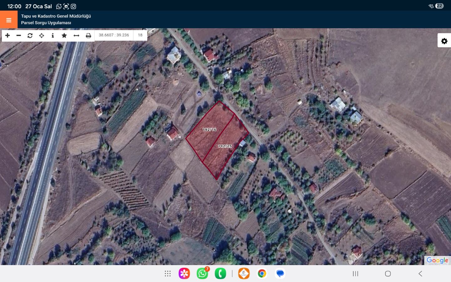Screen dimensions: 451x282
Task: Click the coordinates field 38.6607 : 39.236
Action: pos(114,35)
